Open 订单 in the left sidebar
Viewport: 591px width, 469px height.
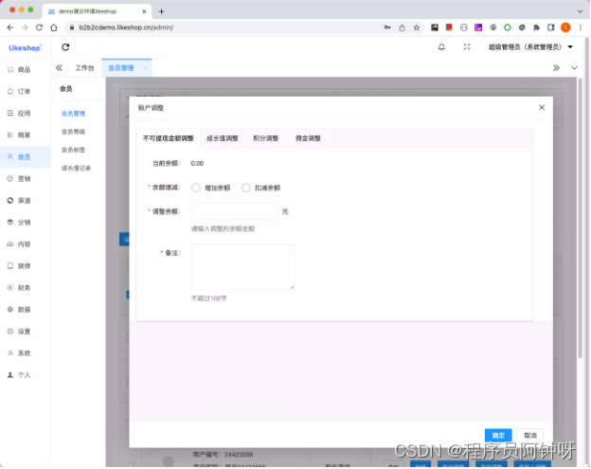point(19,91)
